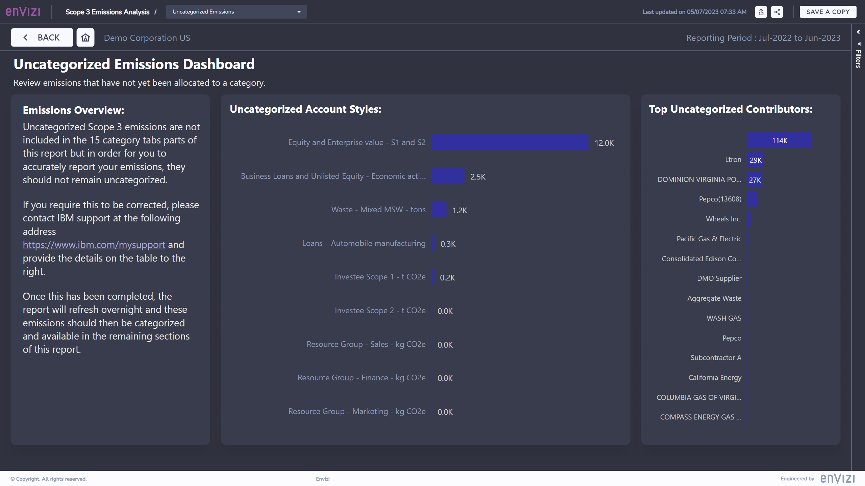The image size is (865, 486).
Task: Click the 'Wheels Inc.' contributor label
Action: (x=723, y=219)
